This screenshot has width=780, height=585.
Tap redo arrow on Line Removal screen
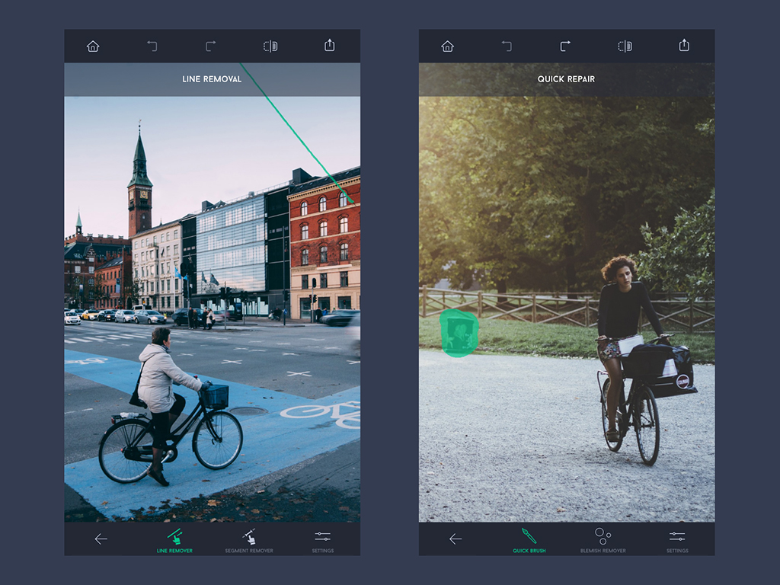click(211, 46)
